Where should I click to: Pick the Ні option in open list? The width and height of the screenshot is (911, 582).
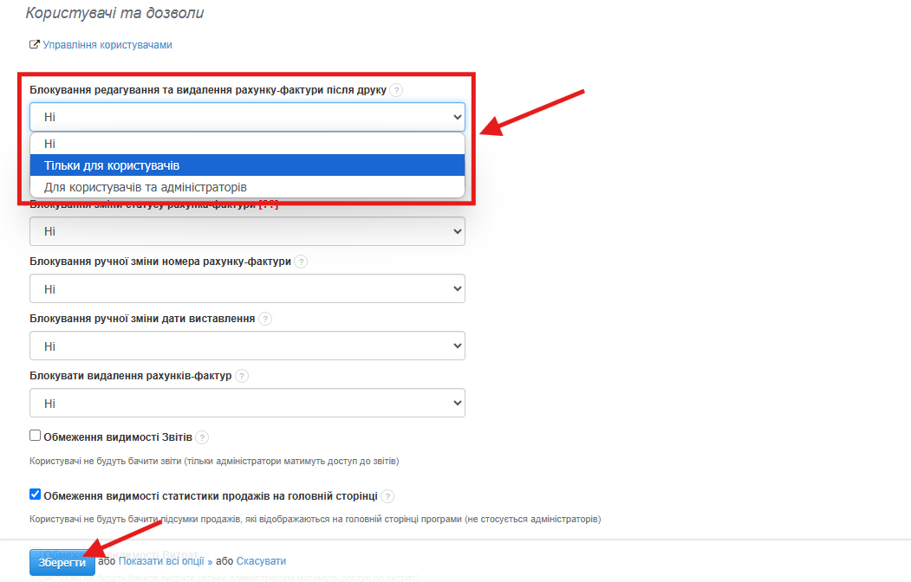point(247,144)
